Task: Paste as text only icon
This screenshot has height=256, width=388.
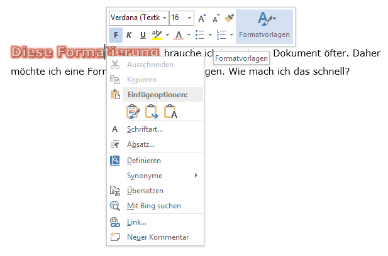Action: pyautogui.click(x=170, y=112)
